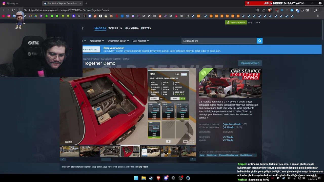Open the V12 Studio publisher link
The width and height of the screenshot is (324, 182).
[228, 140]
